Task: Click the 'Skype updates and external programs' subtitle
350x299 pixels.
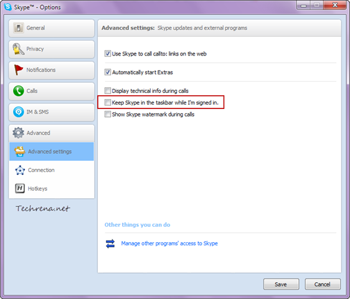Action: click(202, 28)
